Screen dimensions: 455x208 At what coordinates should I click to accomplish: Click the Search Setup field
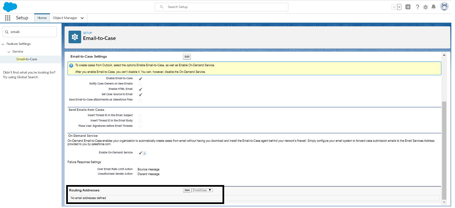222,7
